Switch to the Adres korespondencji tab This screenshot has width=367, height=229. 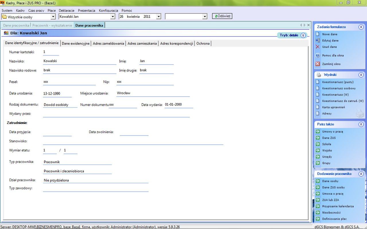tap(177, 44)
